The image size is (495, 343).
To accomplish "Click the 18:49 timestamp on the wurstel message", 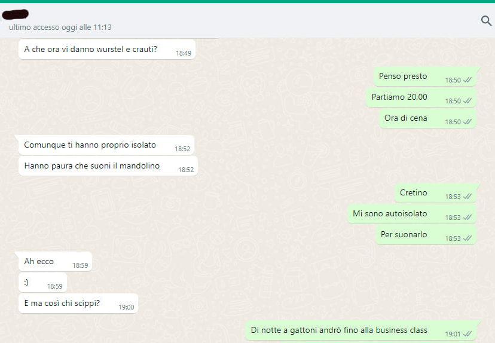I will [184, 53].
